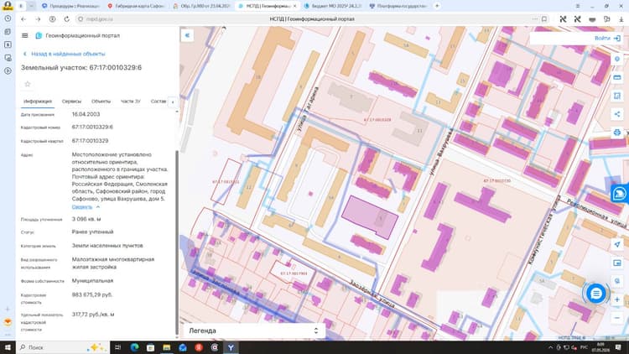The width and height of the screenshot is (629, 354).
Task: Expand the Легенда dropdown
Action: coord(253,331)
